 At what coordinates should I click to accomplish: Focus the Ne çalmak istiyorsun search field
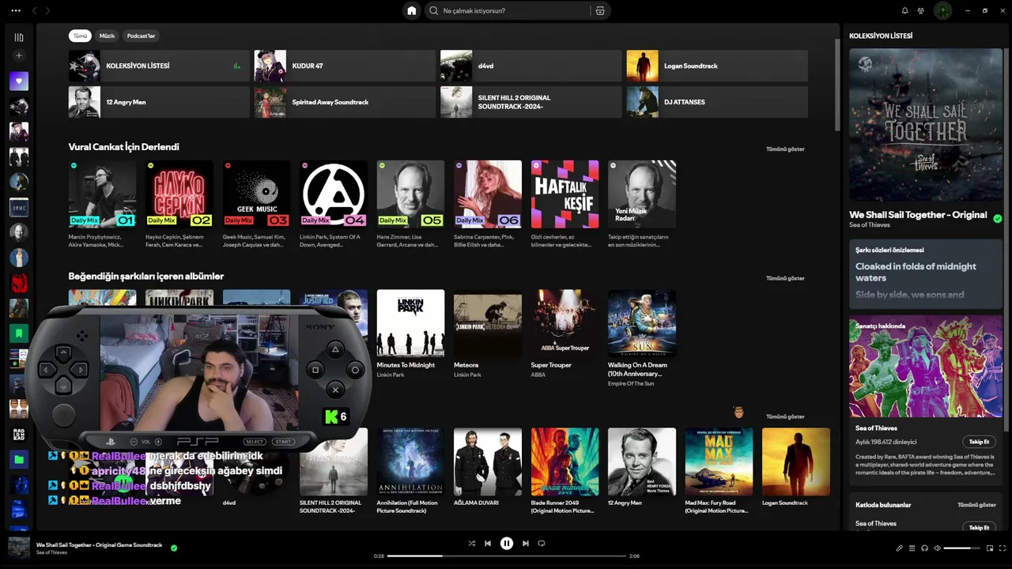pos(514,10)
